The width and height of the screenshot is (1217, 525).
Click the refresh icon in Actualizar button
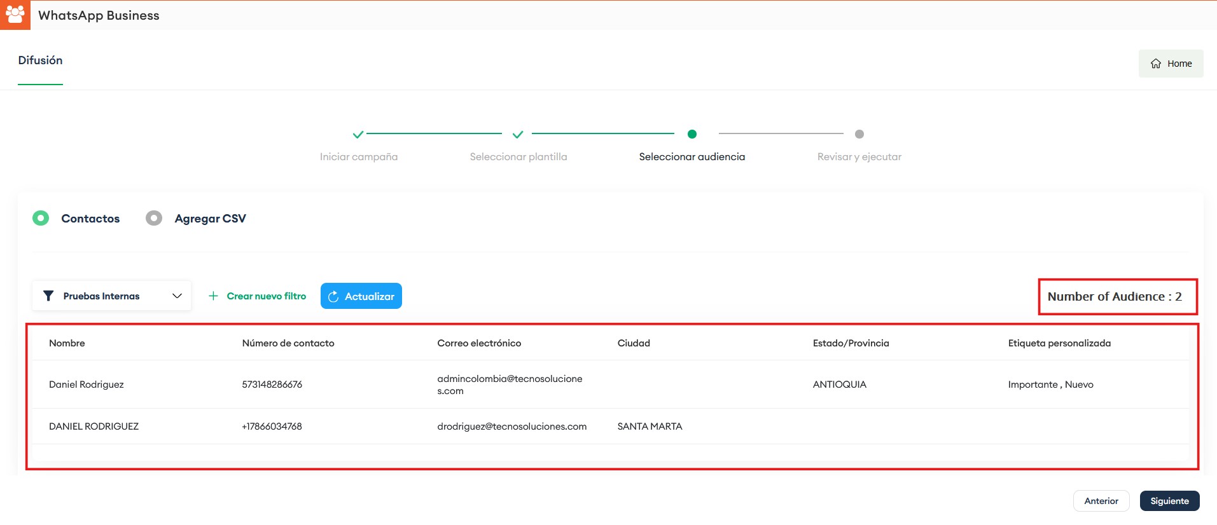pos(333,297)
